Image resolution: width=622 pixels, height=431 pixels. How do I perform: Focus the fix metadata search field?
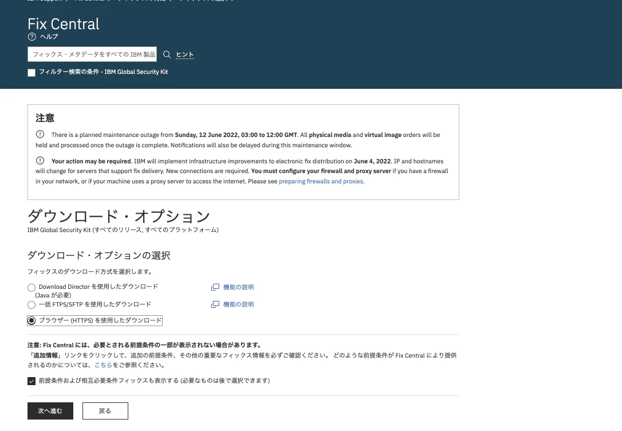coord(92,54)
